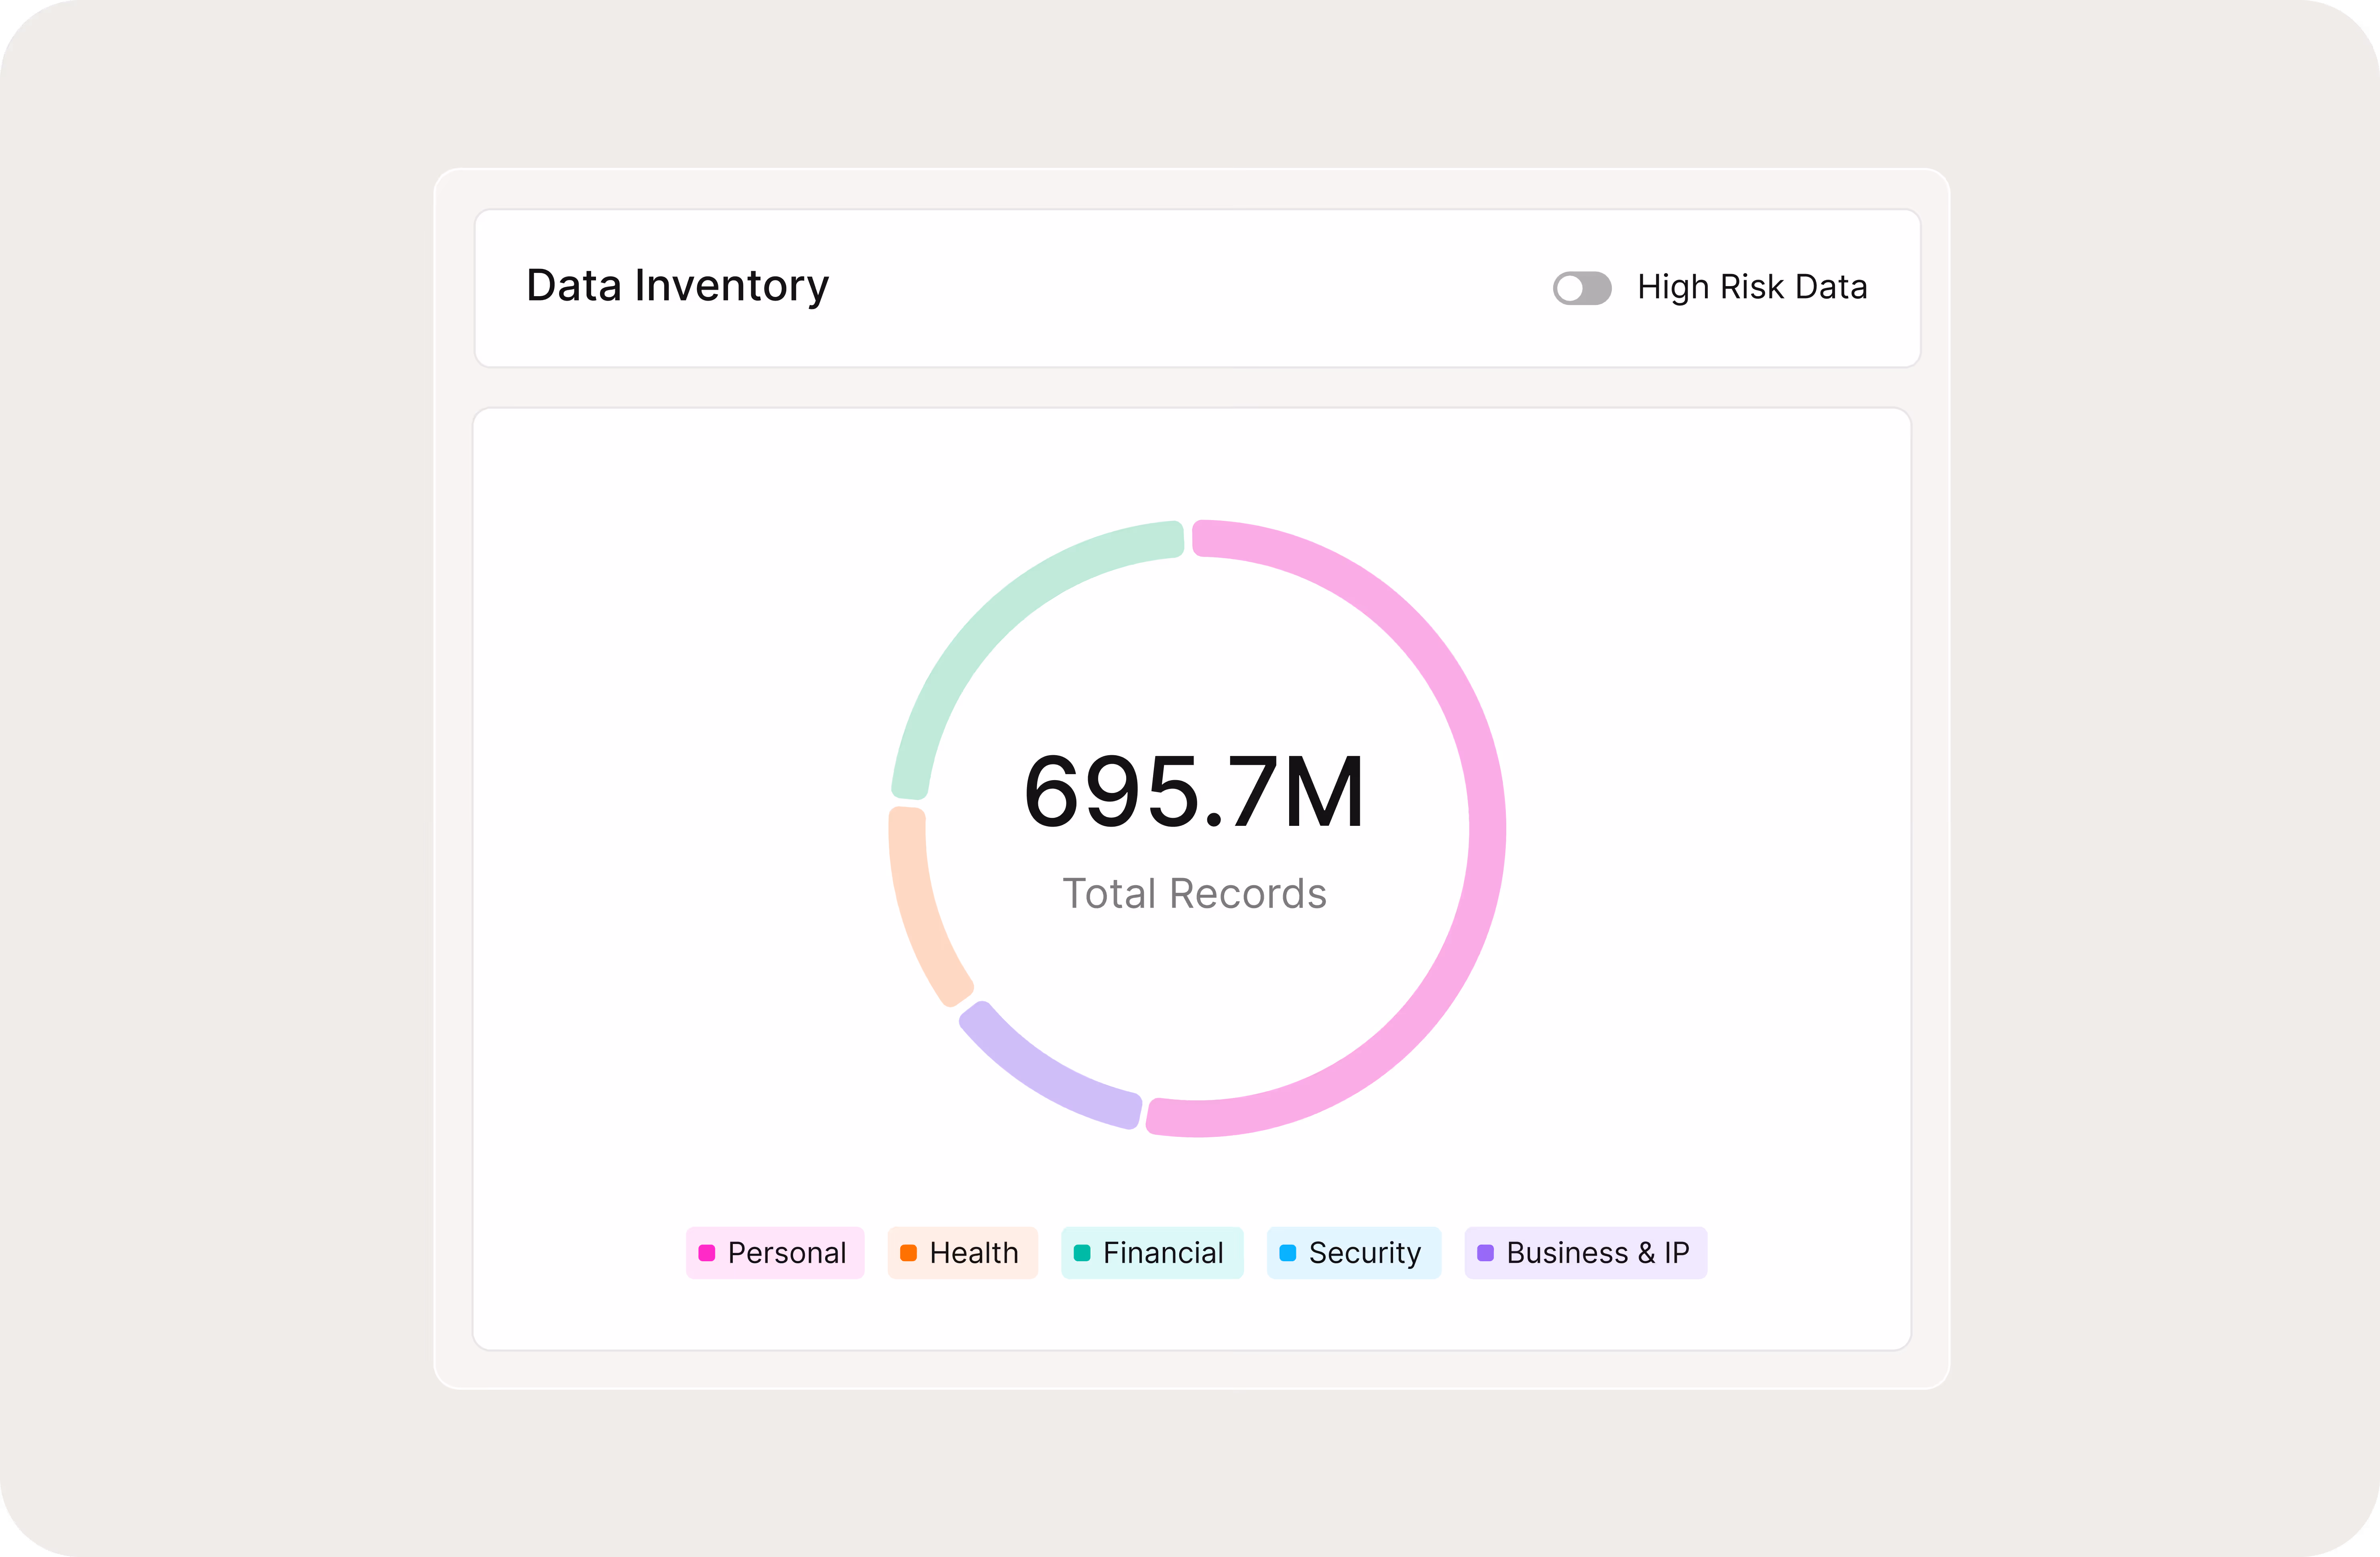Image resolution: width=2380 pixels, height=1557 pixels.
Task: Click the Total Records caption
Action: point(1194,893)
